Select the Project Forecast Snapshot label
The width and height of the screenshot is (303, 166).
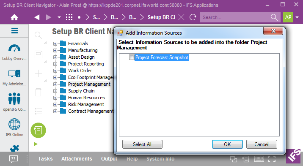pyautogui.click(x=162, y=57)
